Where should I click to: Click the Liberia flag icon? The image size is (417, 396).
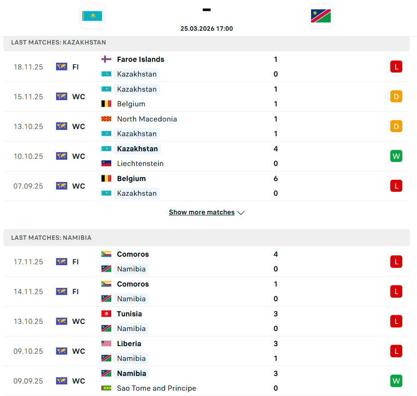point(106,343)
